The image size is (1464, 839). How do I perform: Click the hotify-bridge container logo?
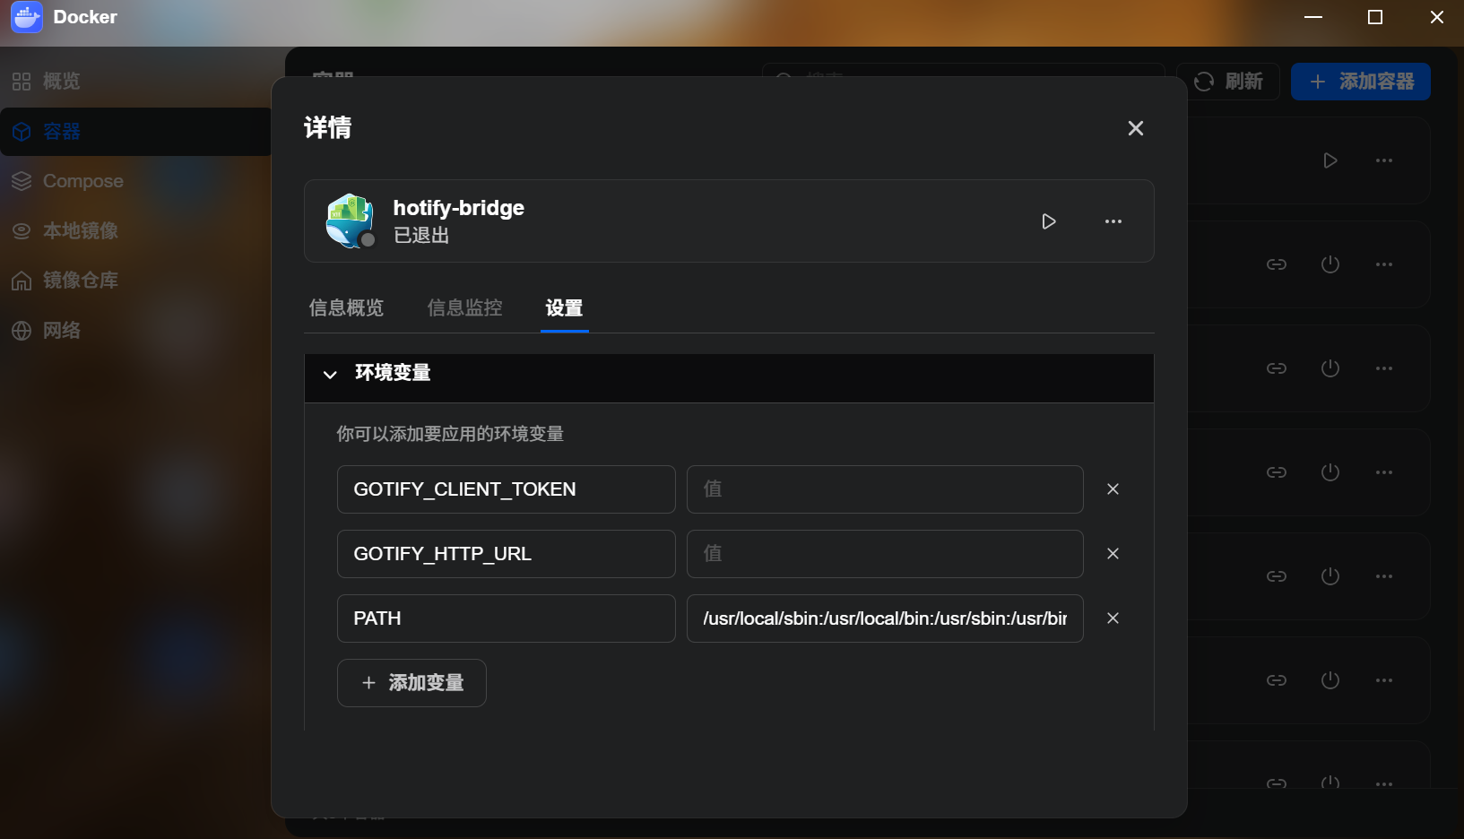click(x=350, y=221)
